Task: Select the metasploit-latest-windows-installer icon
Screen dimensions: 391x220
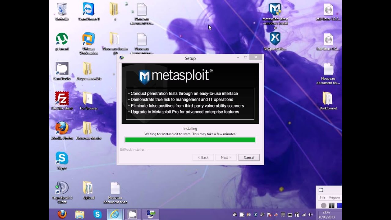Action: tap(275, 16)
